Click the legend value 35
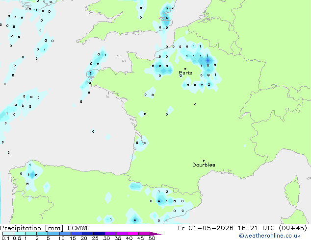The image size is (311, 240). click(x=118, y=238)
